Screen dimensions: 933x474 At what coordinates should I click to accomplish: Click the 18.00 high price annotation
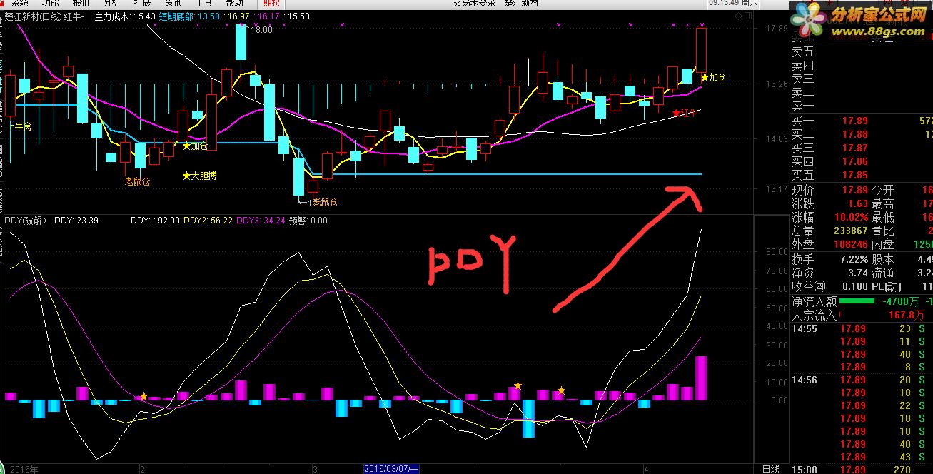pyautogui.click(x=261, y=30)
